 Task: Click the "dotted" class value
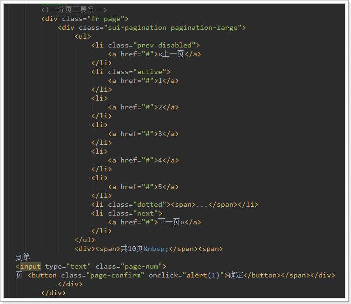(x=150, y=204)
